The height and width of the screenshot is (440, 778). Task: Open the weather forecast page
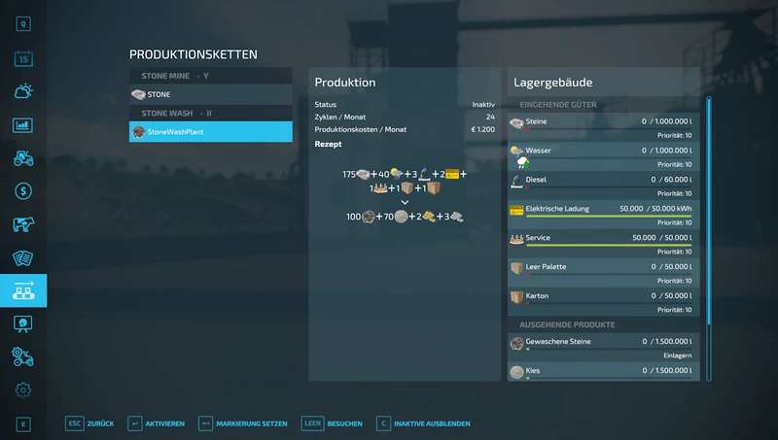pyautogui.click(x=23, y=92)
